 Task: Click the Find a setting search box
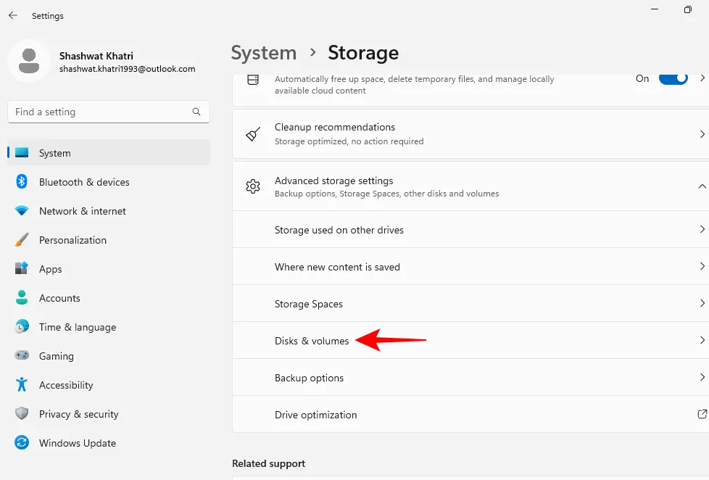pyautogui.click(x=109, y=112)
